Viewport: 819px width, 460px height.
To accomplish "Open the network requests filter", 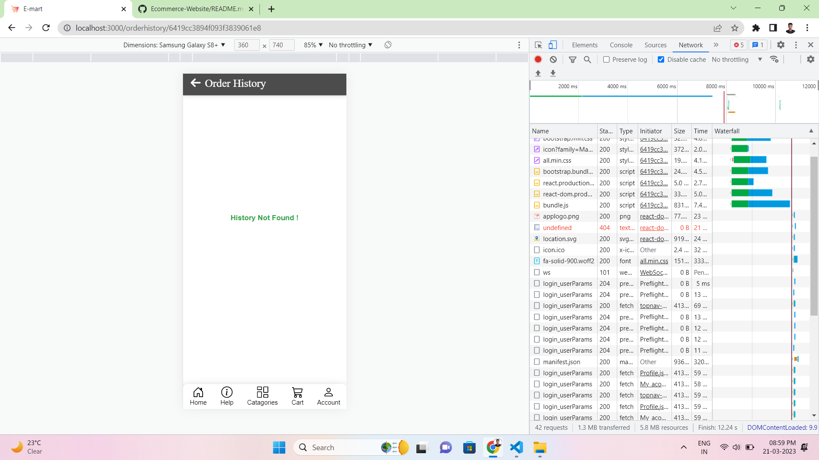I will [x=572, y=59].
